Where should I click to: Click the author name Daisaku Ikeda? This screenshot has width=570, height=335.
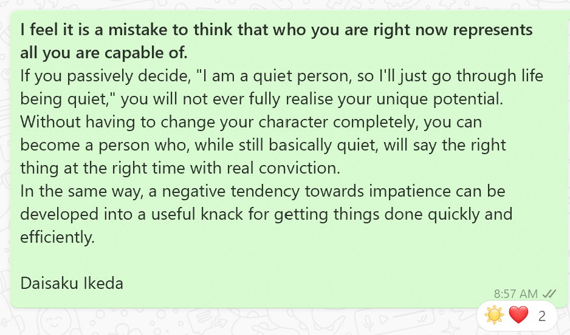pyautogui.click(x=72, y=283)
